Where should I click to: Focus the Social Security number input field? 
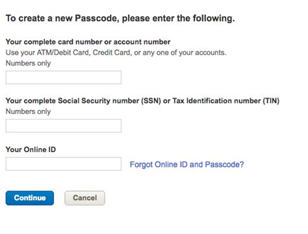coord(64,125)
